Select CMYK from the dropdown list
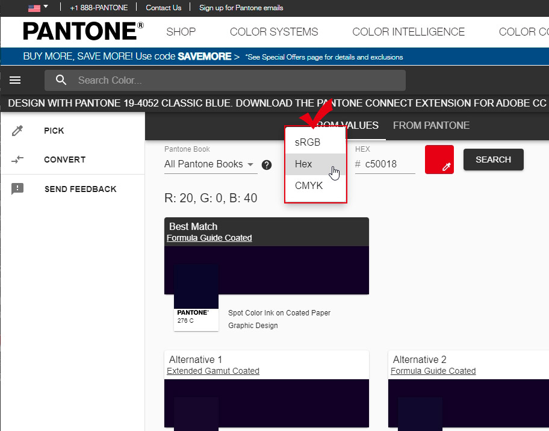 pyautogui.click(x=315, y=185)
